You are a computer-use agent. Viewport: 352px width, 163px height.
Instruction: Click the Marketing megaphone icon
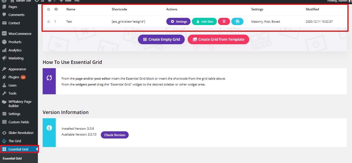coord(4,58)
